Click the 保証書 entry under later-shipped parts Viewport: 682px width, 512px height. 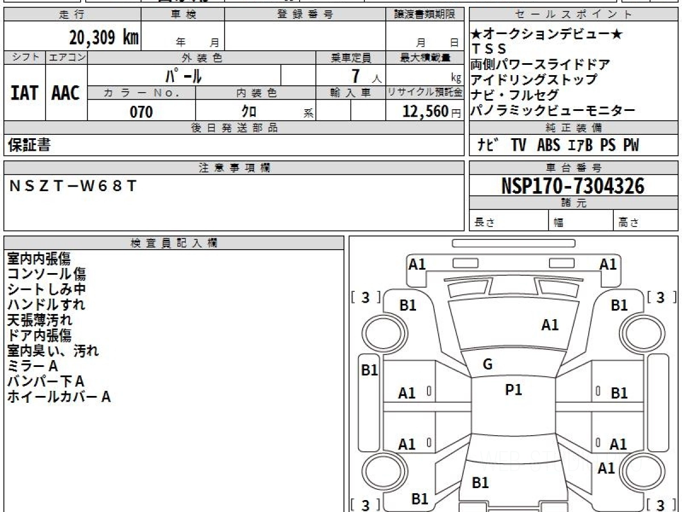(x=29, y=145)
